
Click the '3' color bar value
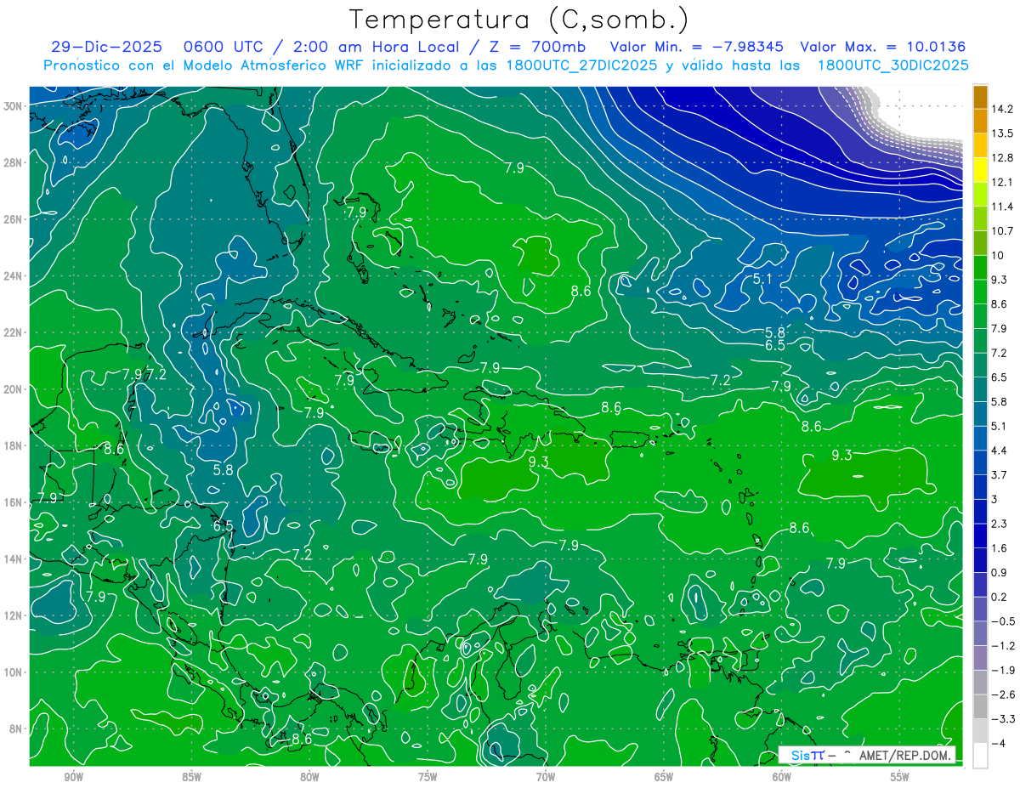pyautogui.click(x=996, y=499)
